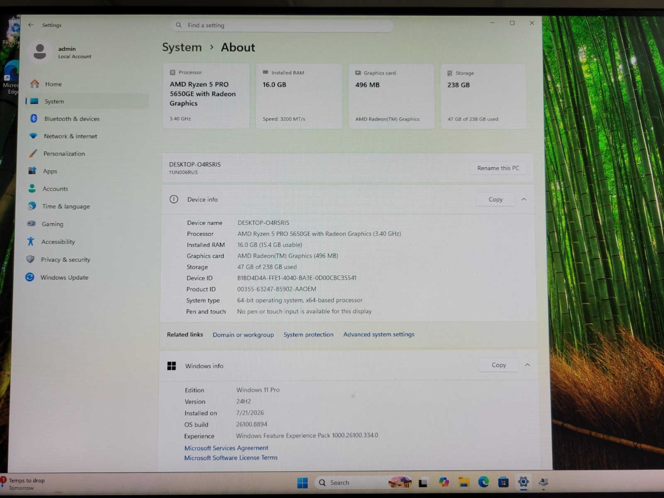Click the Product ID value 00355-63247-85902-AAOEM
The width and height of the screenshot is (664, 498).
276,289
